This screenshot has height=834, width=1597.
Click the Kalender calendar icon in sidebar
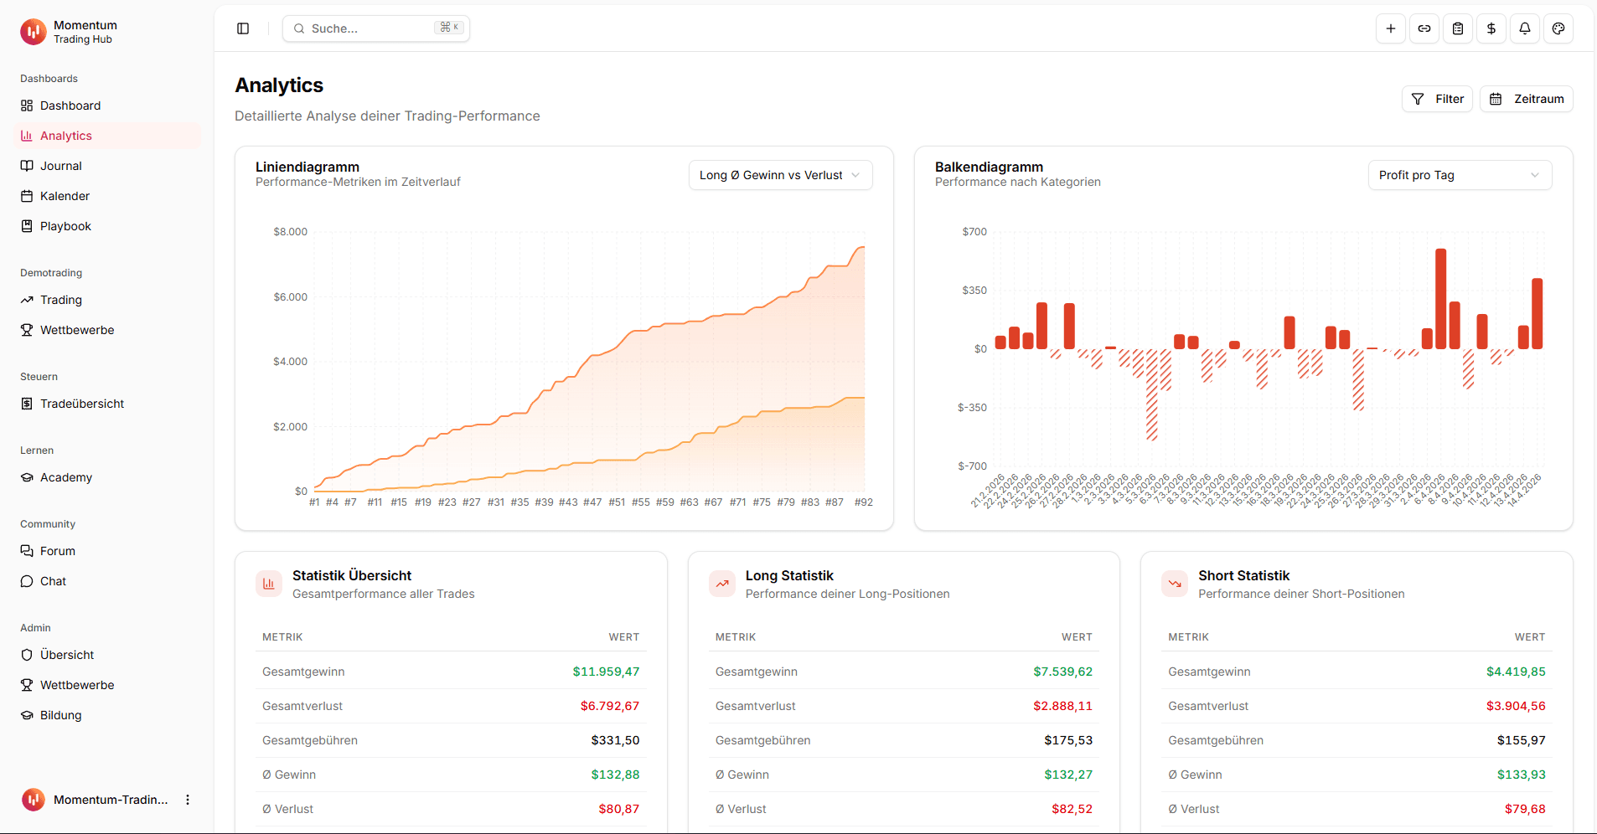[27, 196]
